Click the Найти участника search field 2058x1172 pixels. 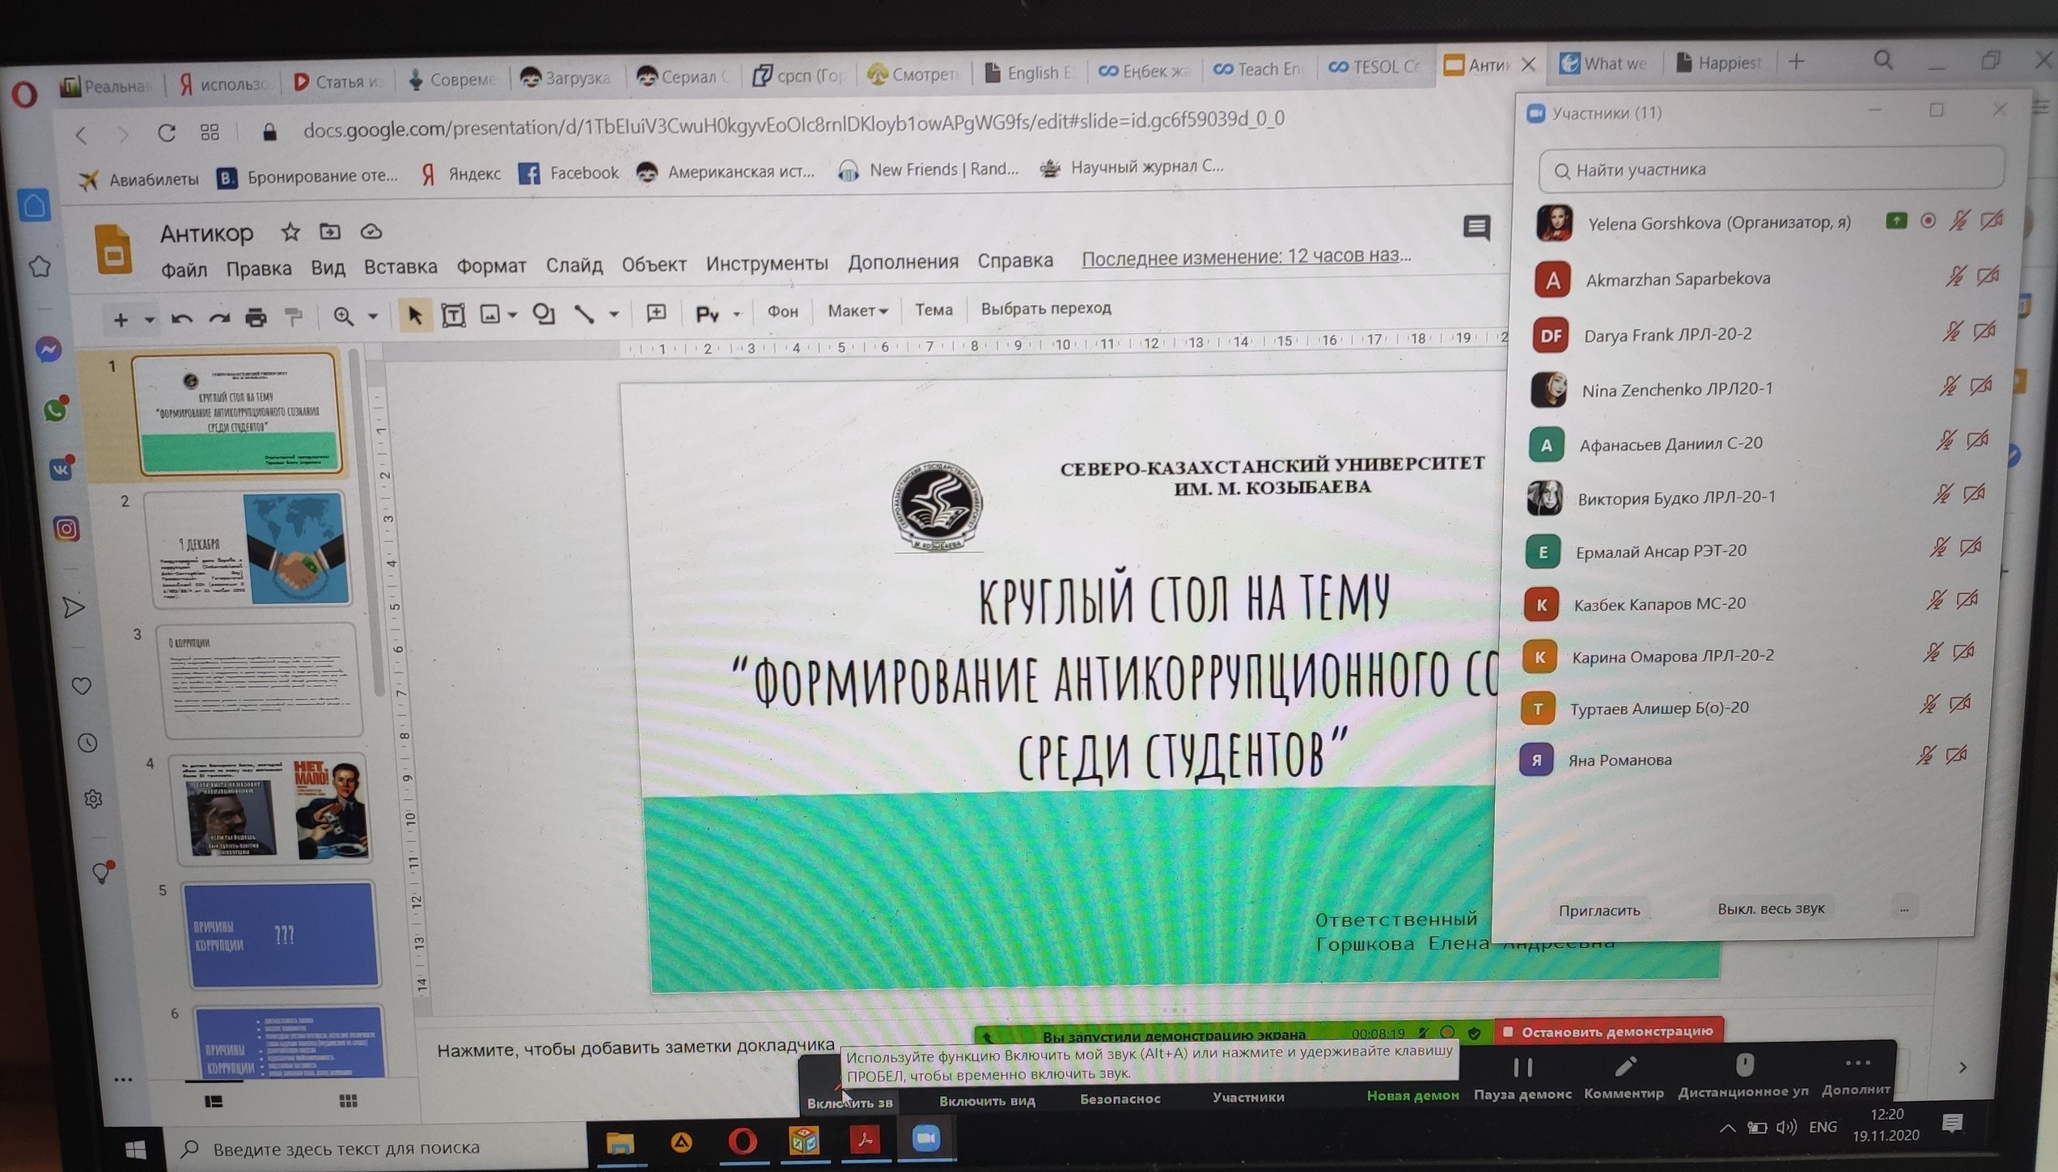tap(1772, 170)
